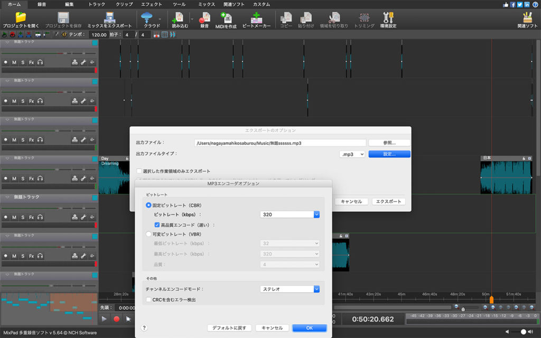Select 可変ビットレート（VBR） radio button
Viewport: 541px width, 338px height.
(148, 234)
